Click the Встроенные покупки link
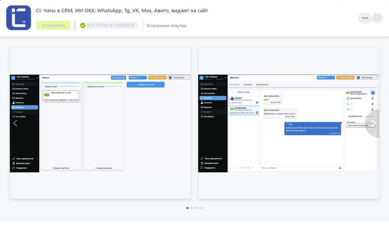Viewport: 389px width, 239px height. (x=166, y=26)
